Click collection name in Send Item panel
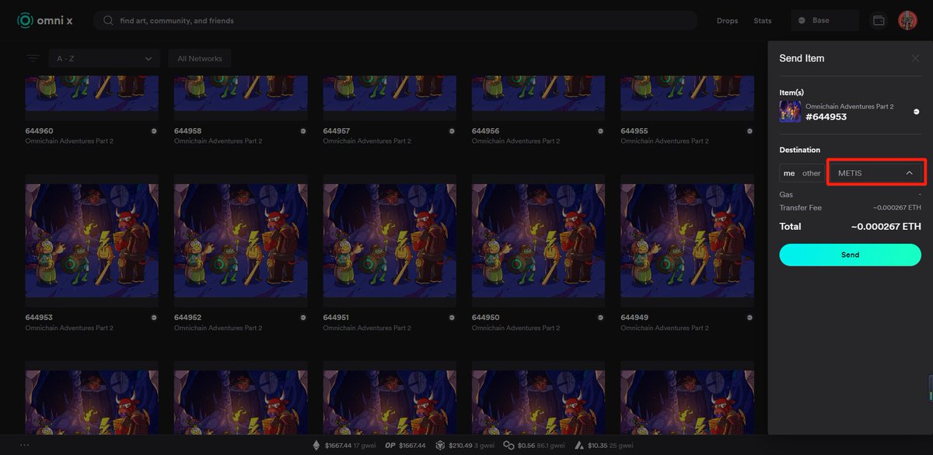Image resolution: width=933 pixels, height=455 pixels. 850,106
